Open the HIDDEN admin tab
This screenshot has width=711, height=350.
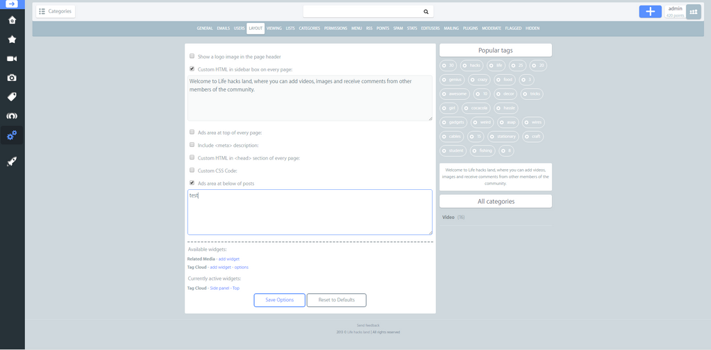(533, 28)
